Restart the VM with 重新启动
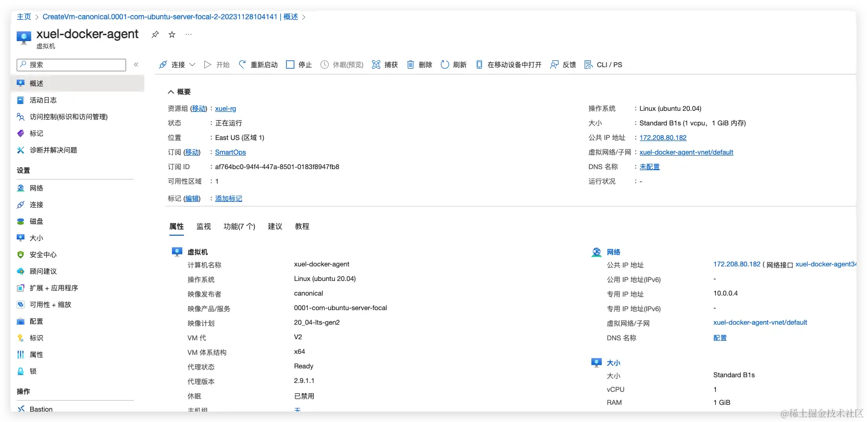Screen dimensions: 867x422 tap(258, 65)
